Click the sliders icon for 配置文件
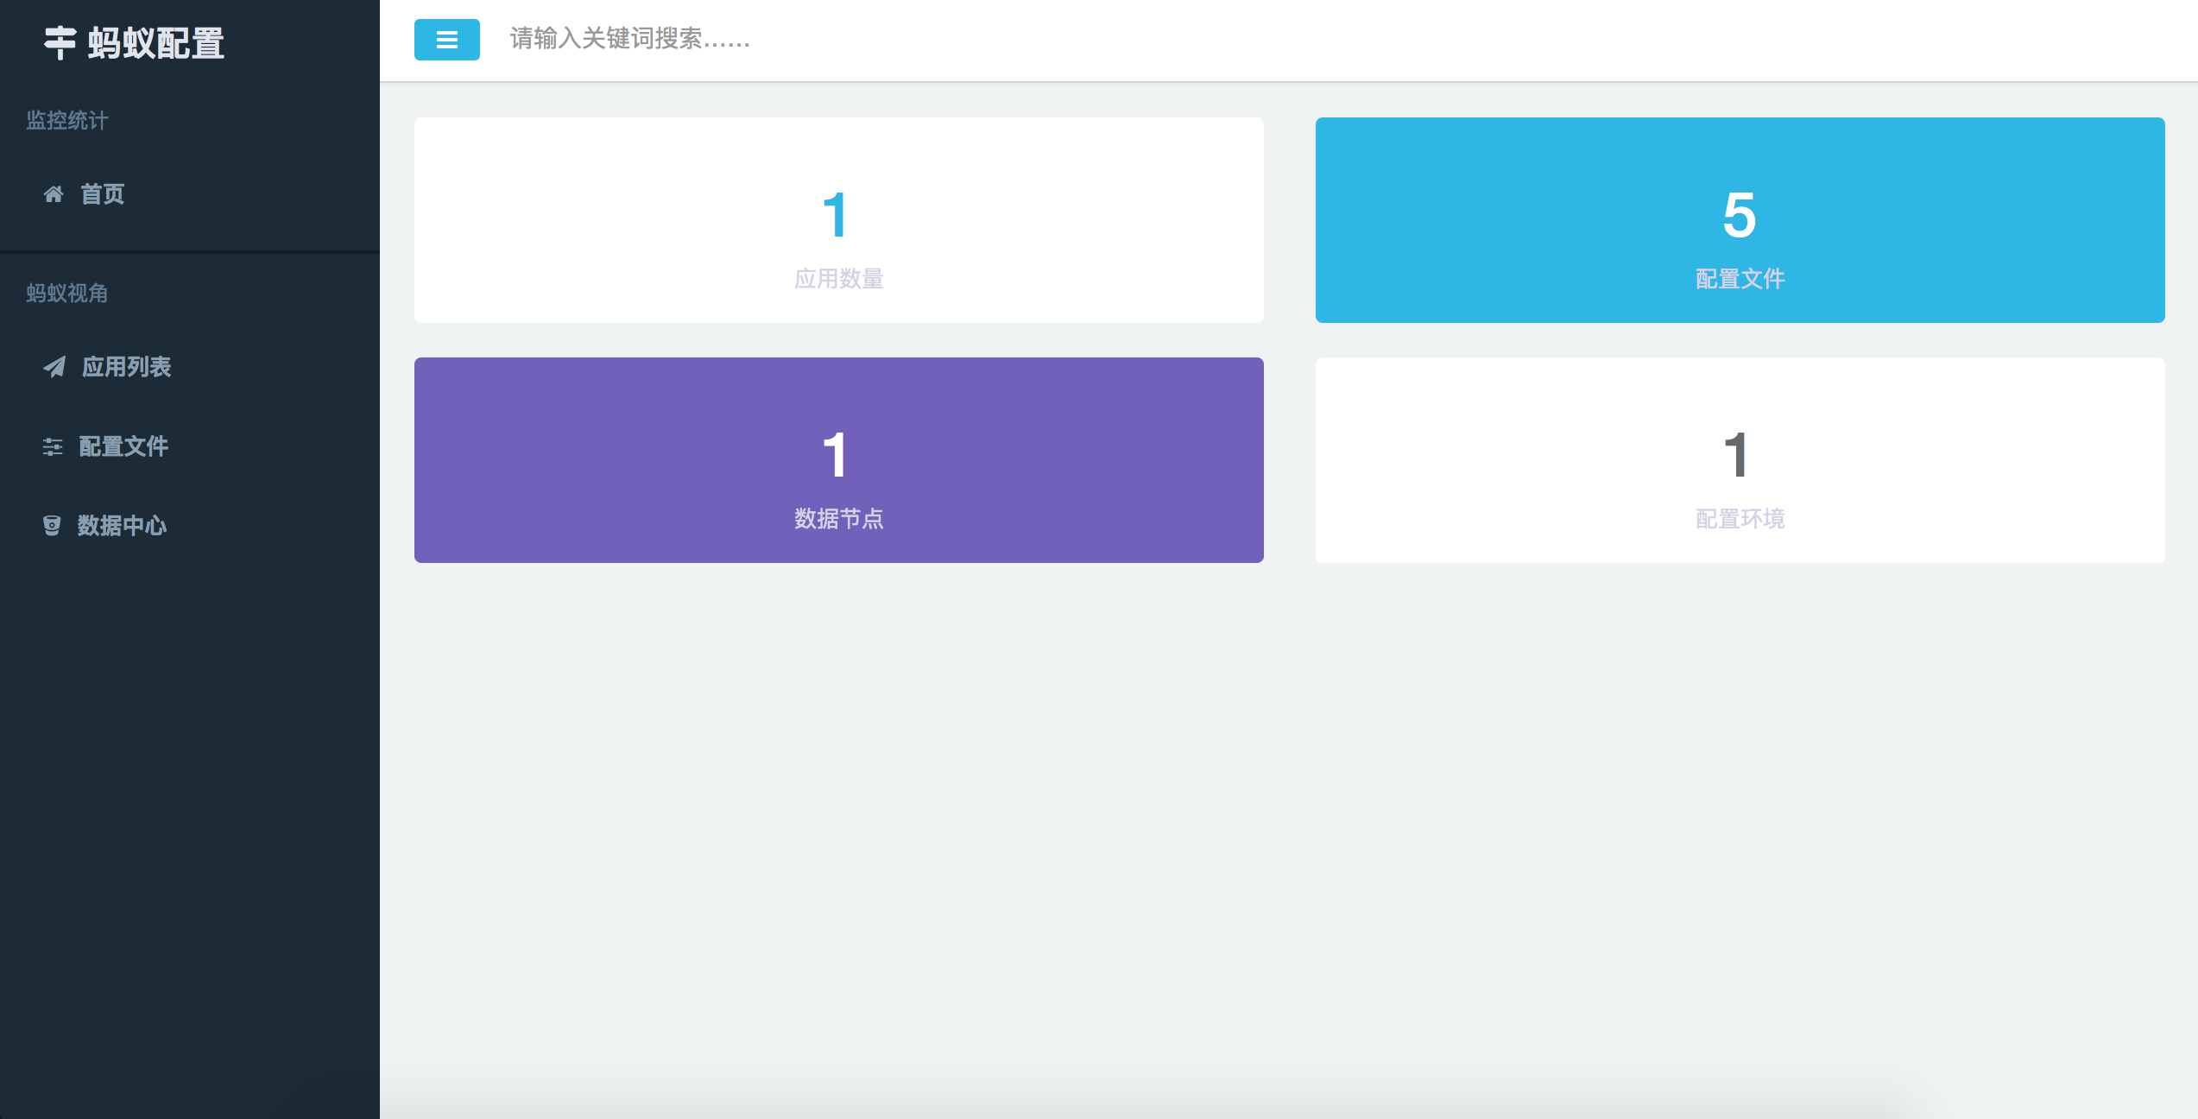 [53, 446]
